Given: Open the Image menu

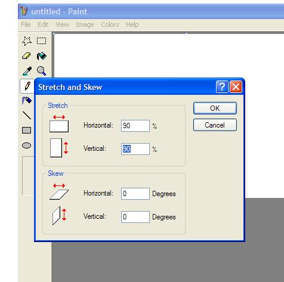Looking at the screenshot, I should tap(85, 24).
